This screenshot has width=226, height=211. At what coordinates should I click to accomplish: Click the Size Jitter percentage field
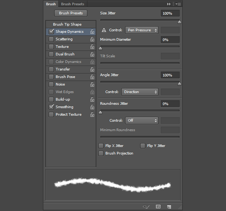[170, 13]
